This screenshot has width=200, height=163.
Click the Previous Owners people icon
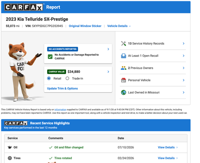coord(124,68)
